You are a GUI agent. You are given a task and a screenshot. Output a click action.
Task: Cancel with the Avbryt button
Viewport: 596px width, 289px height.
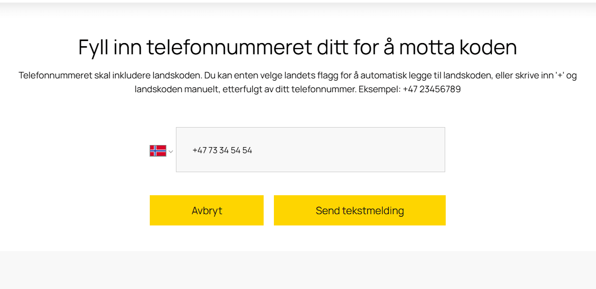(206, 211)
